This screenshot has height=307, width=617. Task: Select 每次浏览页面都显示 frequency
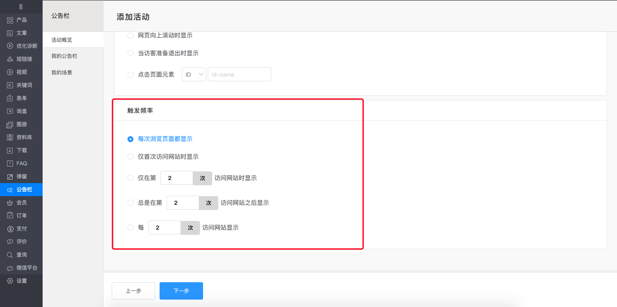130,139
